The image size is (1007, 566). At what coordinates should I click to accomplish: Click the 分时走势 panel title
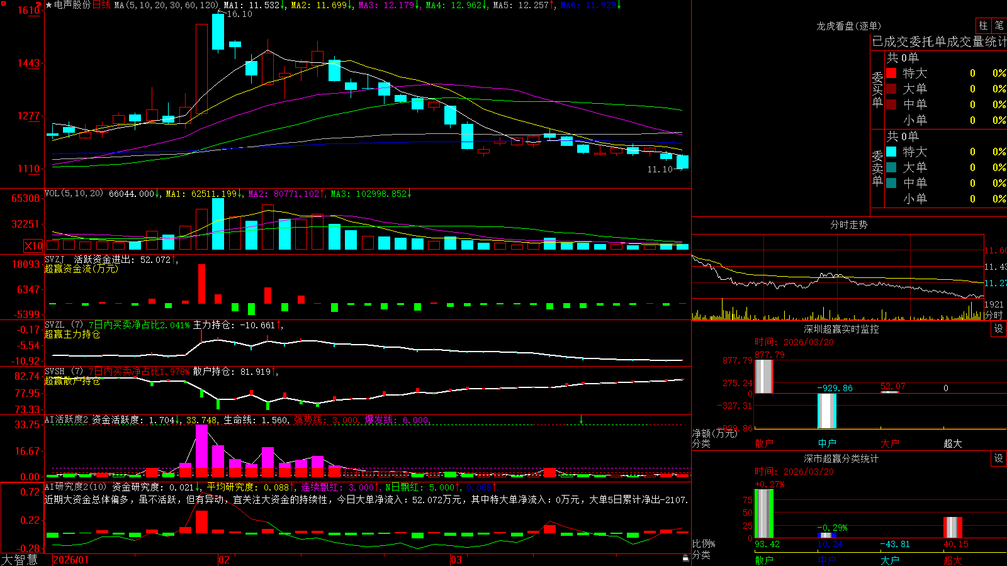point(848,225)
